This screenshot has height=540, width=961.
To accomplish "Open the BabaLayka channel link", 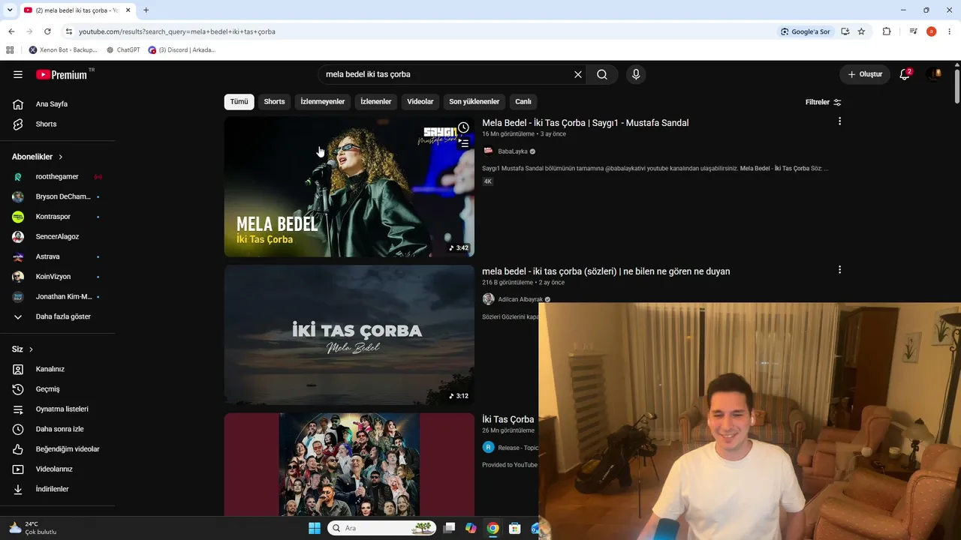I will tap(512, 151).
